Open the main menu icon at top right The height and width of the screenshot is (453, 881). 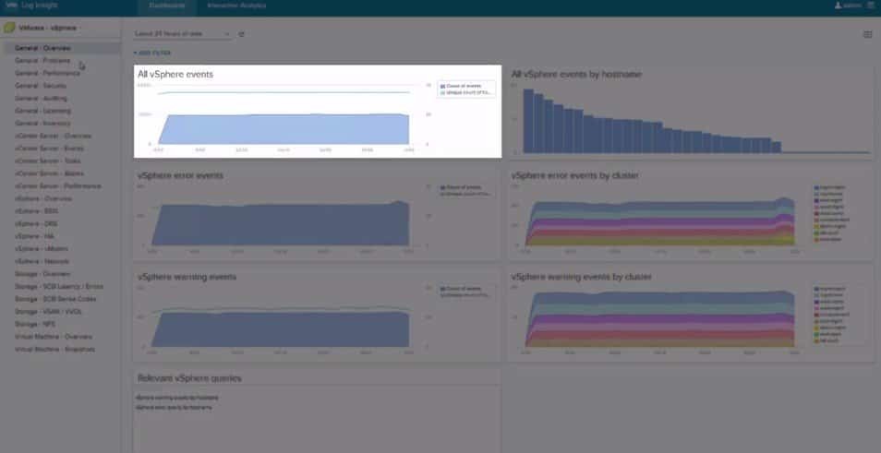point(871,6)
